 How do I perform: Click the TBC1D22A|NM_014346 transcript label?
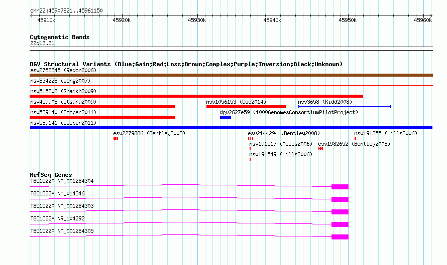click(57, 194)
